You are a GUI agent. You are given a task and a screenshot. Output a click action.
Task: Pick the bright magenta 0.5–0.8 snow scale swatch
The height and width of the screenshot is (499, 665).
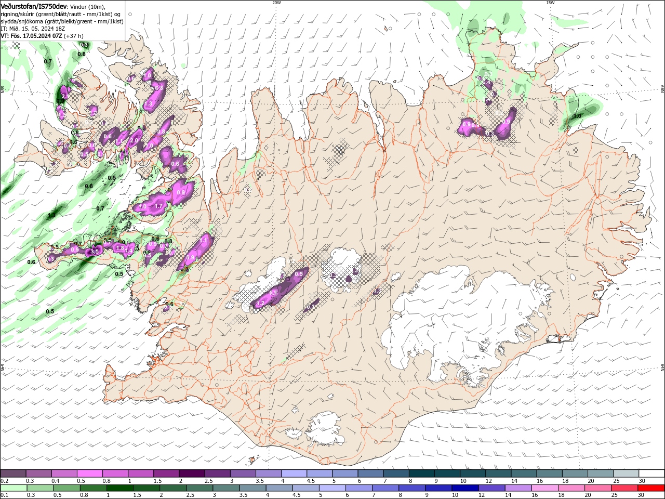click(90, 474)
